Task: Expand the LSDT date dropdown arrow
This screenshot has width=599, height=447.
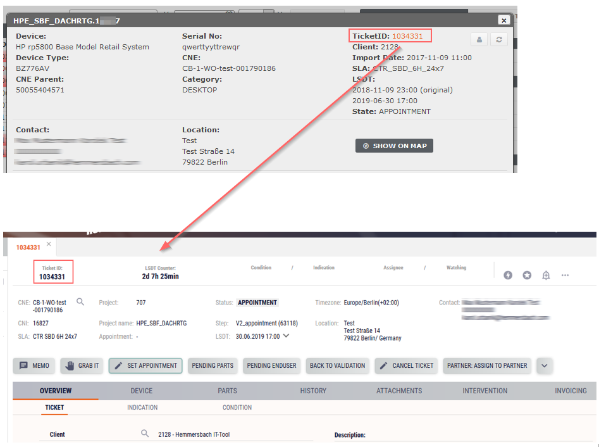Action: (286, 336)
